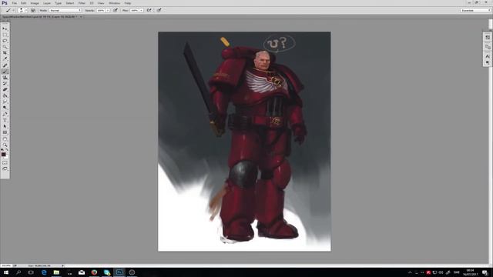The image size is (493, 277).
Task: Select the Path Selection tool
Action: coord(5,126)
